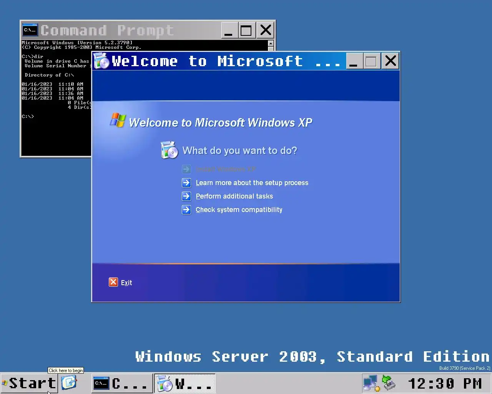Image resolution: width=492 pixels, height=394 pixels.
Task: Click the C:\> prompt line in Command Prompt
Action: click(x=28, y=117)
